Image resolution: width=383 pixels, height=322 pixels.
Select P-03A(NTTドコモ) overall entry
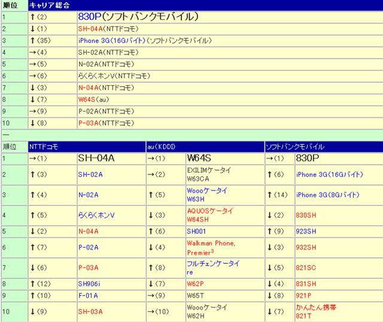(x=107, y=123)
